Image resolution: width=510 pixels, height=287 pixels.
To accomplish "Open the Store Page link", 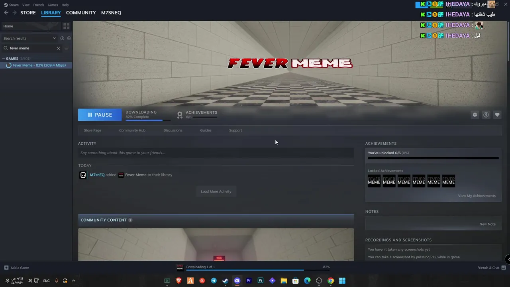I will coord(92,130).
